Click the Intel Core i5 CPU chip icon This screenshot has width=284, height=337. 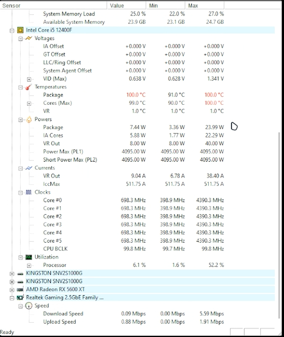[x=20, y=30]
